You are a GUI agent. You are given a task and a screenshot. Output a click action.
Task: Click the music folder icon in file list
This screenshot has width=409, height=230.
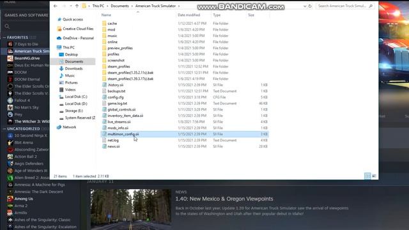click(104, 36)
